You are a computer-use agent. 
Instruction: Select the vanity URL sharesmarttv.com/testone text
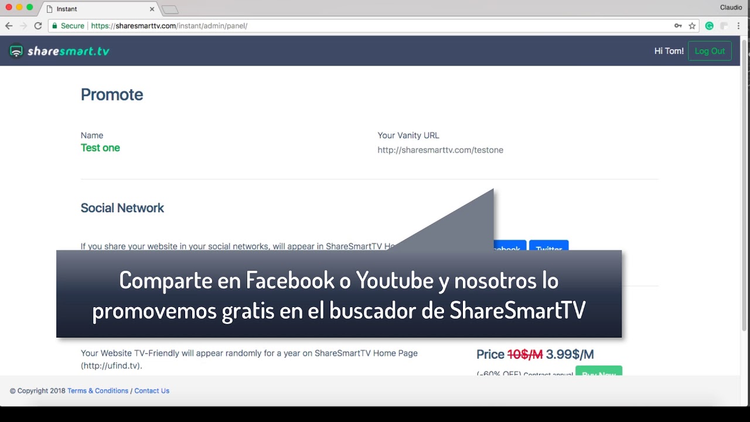(x=440, y=150)
